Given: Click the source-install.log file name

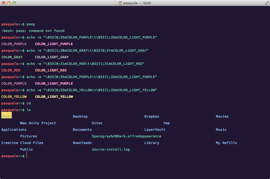Looking at the screenshot, I should coord(111,149).
